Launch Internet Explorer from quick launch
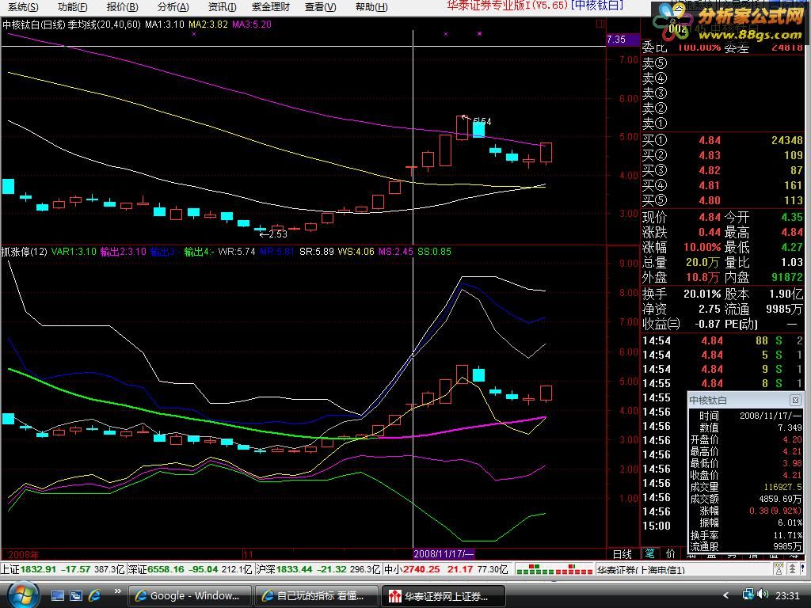The height and width of the screenshot is (608, 811). [x=95, y=596]
